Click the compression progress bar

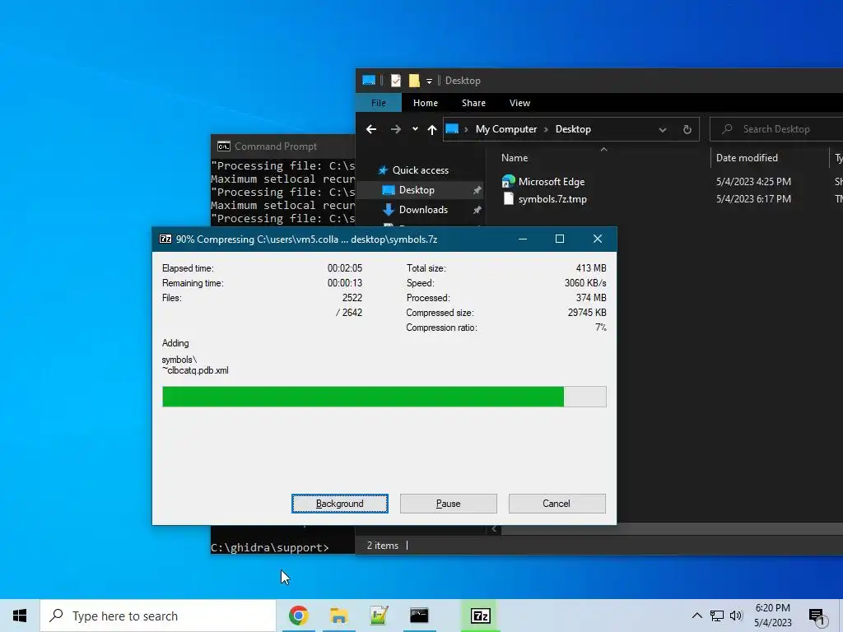pos(384,397)
